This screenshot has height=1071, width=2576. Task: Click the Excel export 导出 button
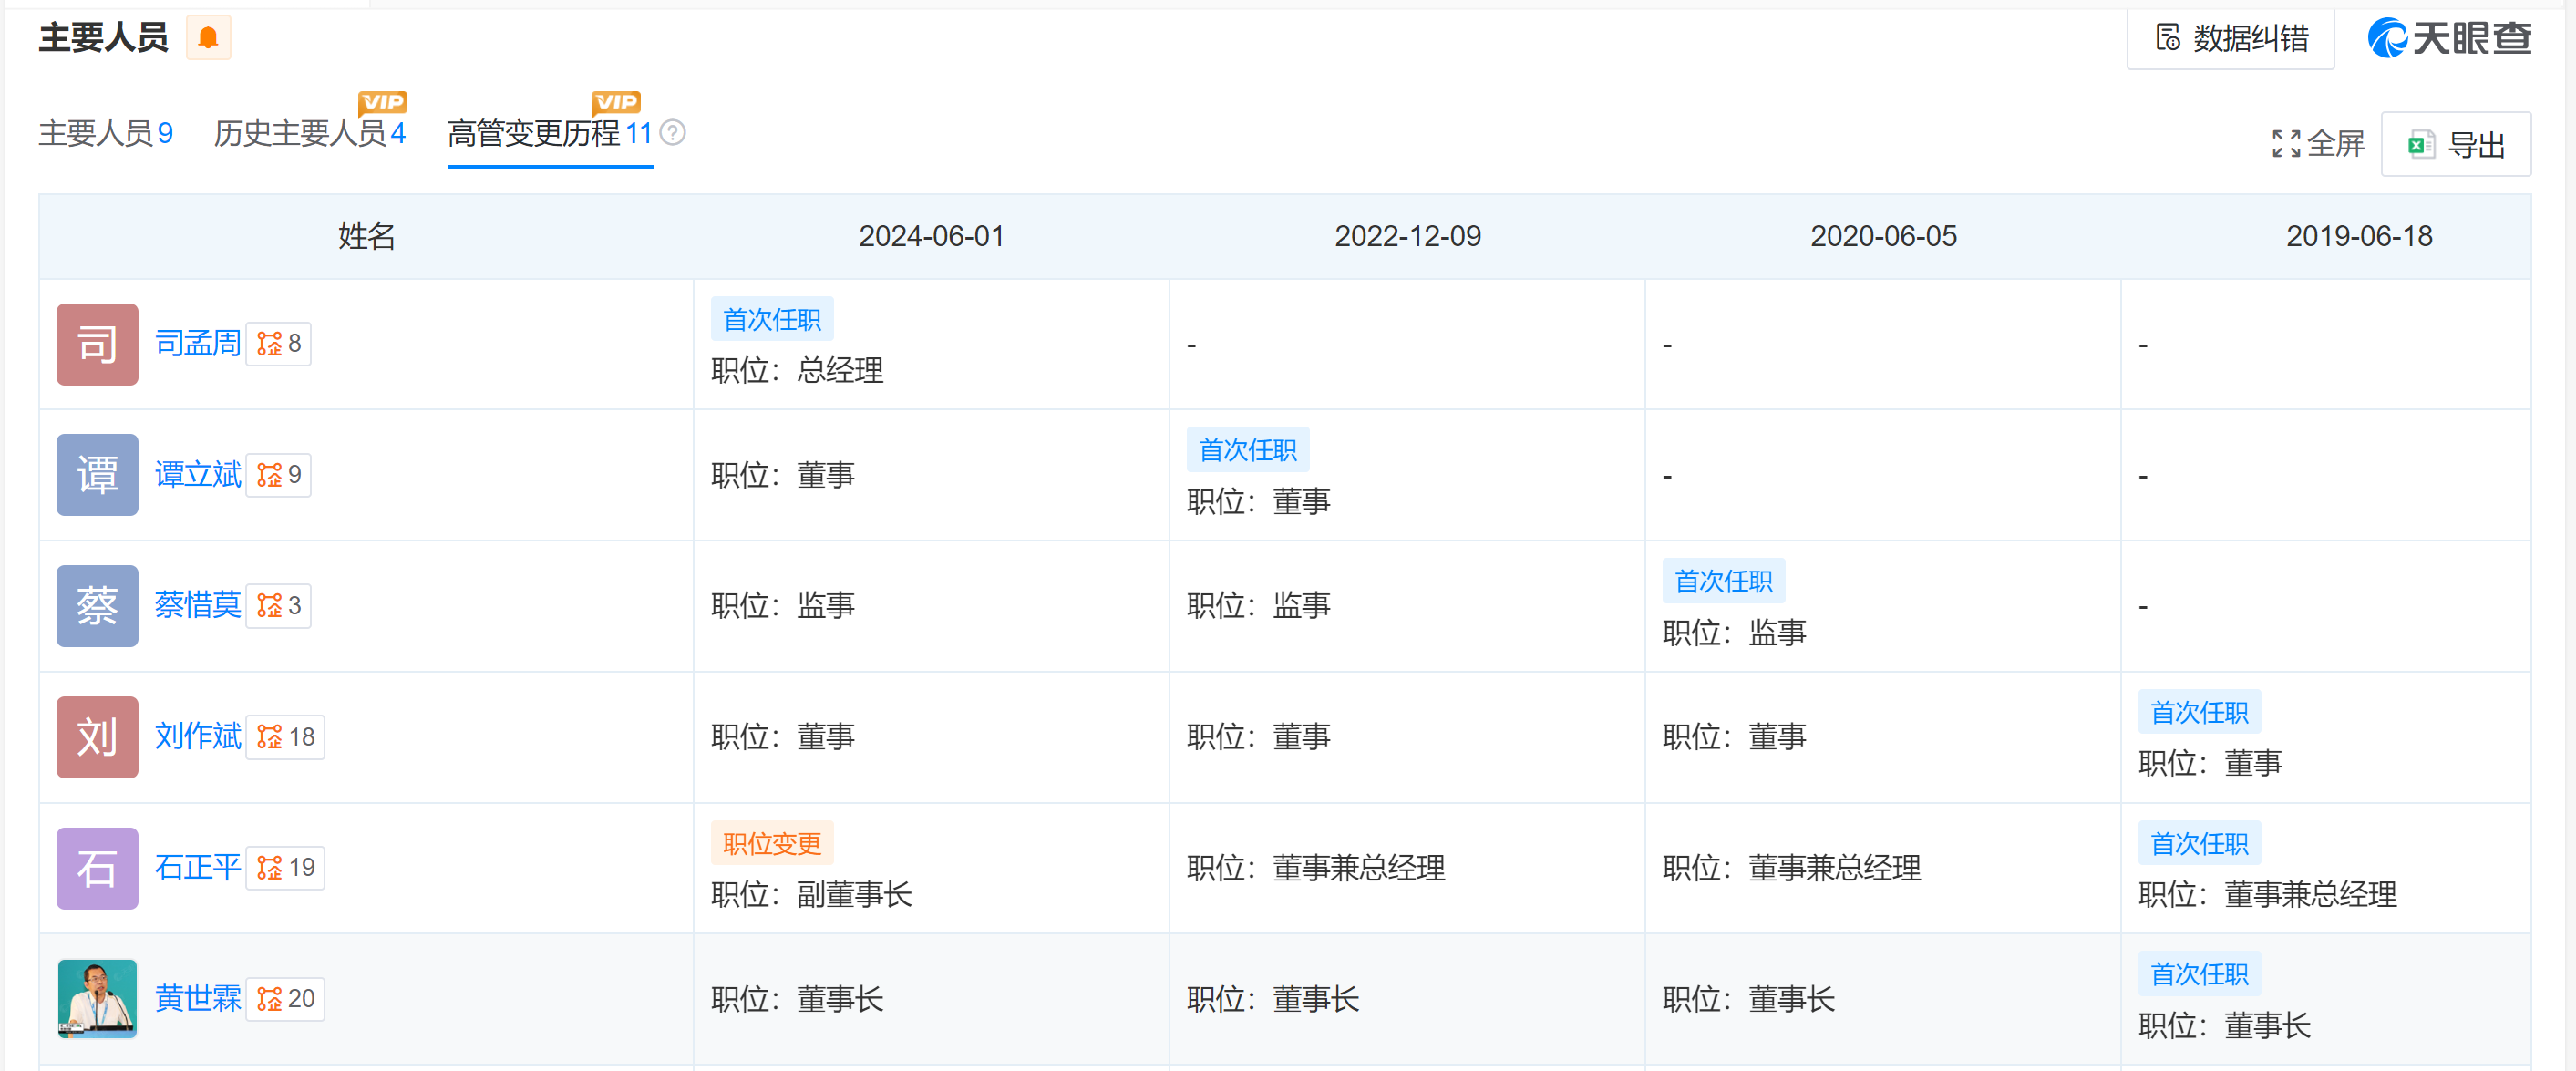(2455, 145)
